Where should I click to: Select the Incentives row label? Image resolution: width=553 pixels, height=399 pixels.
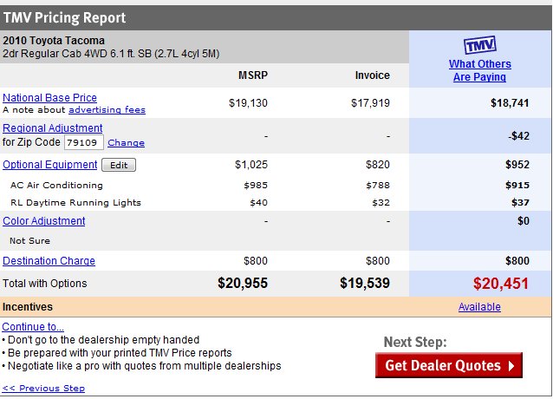pyautogui.click(x=28, y=307)
